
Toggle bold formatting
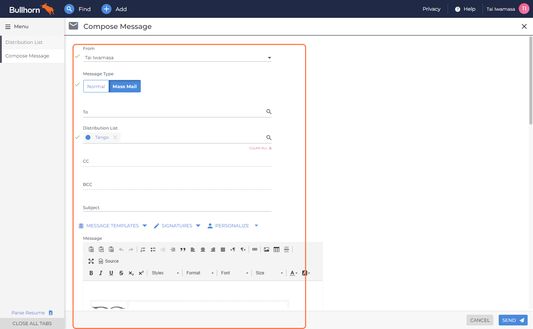pos(91,273)
